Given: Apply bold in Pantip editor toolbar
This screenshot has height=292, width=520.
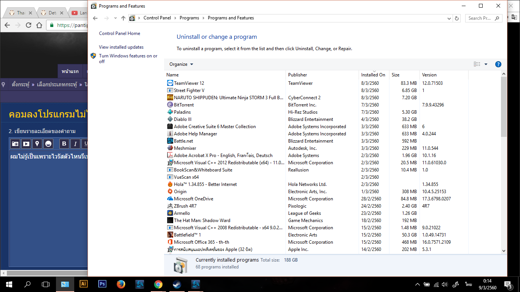Looking at the screenshot, I should (64, 143).
